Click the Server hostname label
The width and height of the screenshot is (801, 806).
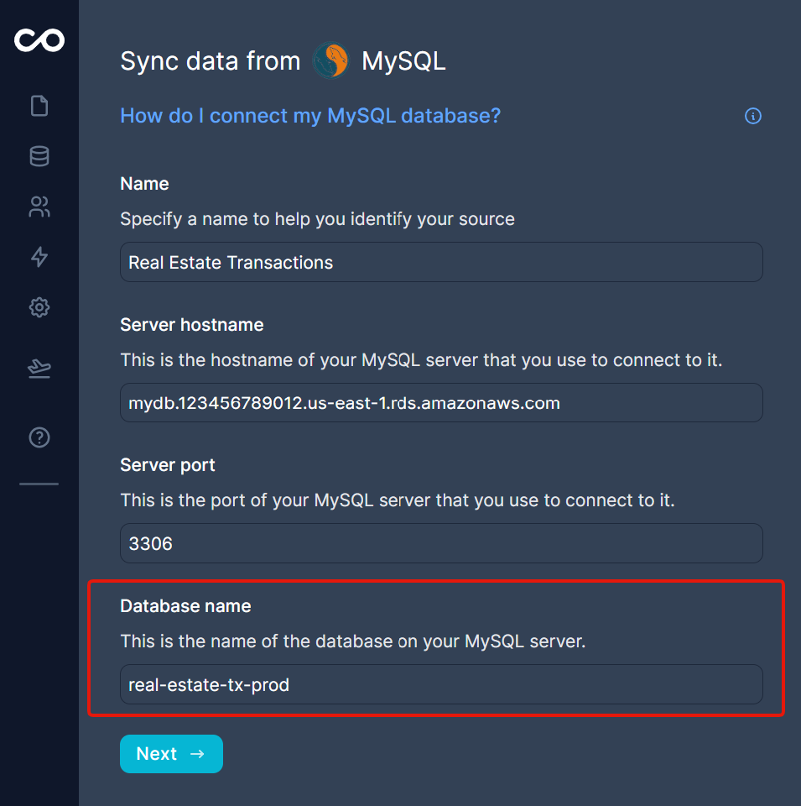click(192, 325)
